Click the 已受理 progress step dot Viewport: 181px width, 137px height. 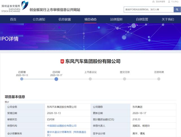point(22,79)
